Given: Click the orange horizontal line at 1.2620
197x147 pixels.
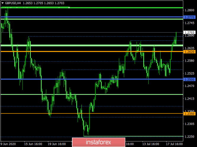Looking at the screenshot, I should pos(89,52).
